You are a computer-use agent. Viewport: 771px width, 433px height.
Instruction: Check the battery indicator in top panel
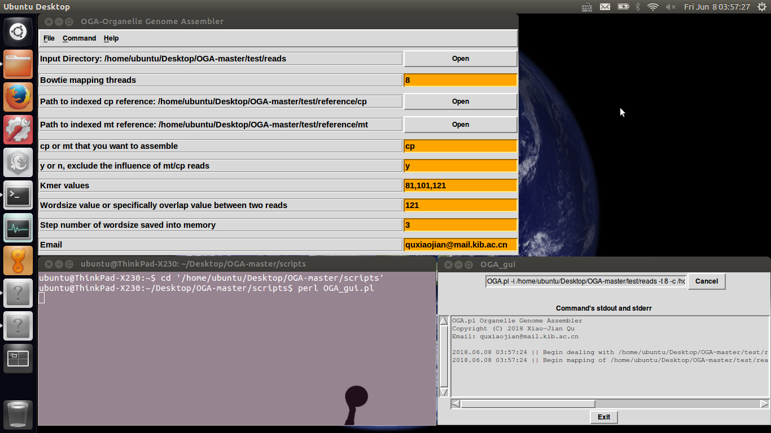point(623,7)
